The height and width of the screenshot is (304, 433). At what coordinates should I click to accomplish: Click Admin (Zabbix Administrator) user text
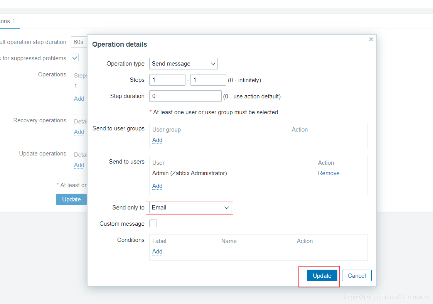[189, 173]
